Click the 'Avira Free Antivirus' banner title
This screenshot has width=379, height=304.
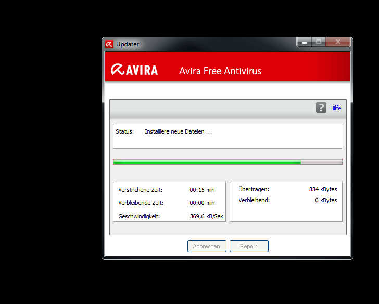220,71
